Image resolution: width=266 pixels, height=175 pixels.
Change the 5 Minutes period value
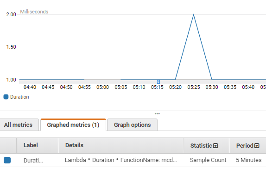point(248,160)
